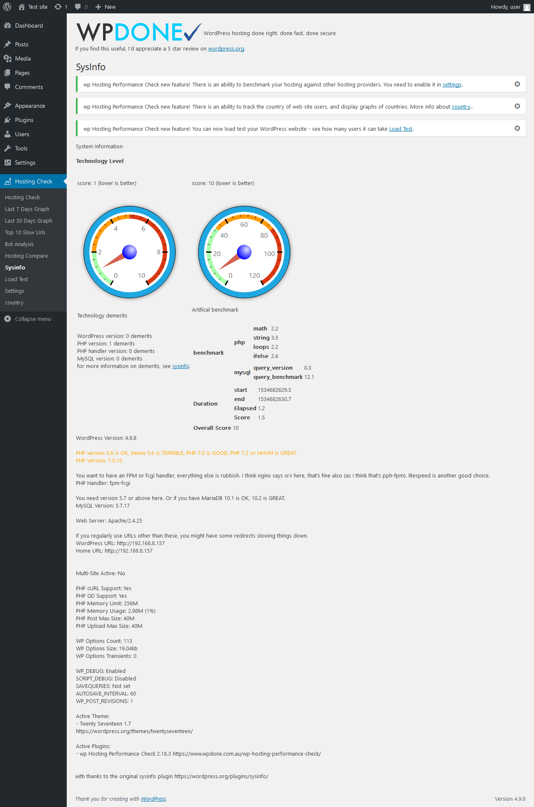Open Hosting Compare page
Viewport: 534px width, 807px height.
(x=26, y=256)
